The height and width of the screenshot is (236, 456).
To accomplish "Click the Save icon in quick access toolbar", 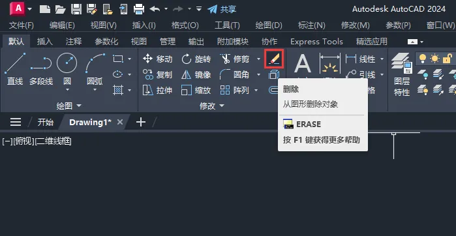I will [x=76, y=9].
